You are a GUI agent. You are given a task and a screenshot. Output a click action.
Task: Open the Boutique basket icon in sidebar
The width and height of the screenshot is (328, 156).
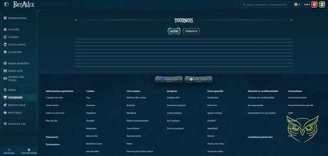coord(5,112)
